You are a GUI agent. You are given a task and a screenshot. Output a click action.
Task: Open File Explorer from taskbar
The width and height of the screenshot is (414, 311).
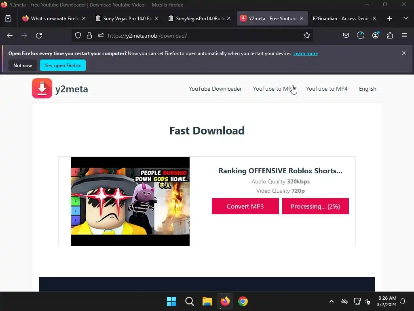207,301
